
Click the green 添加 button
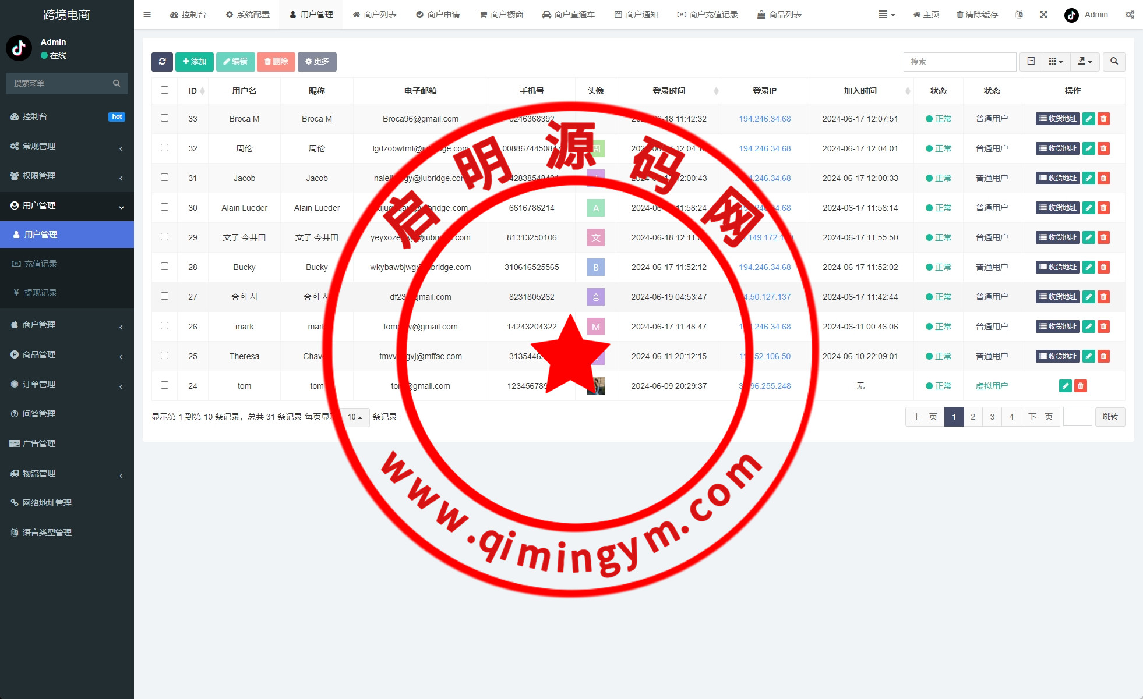point(195,62)
